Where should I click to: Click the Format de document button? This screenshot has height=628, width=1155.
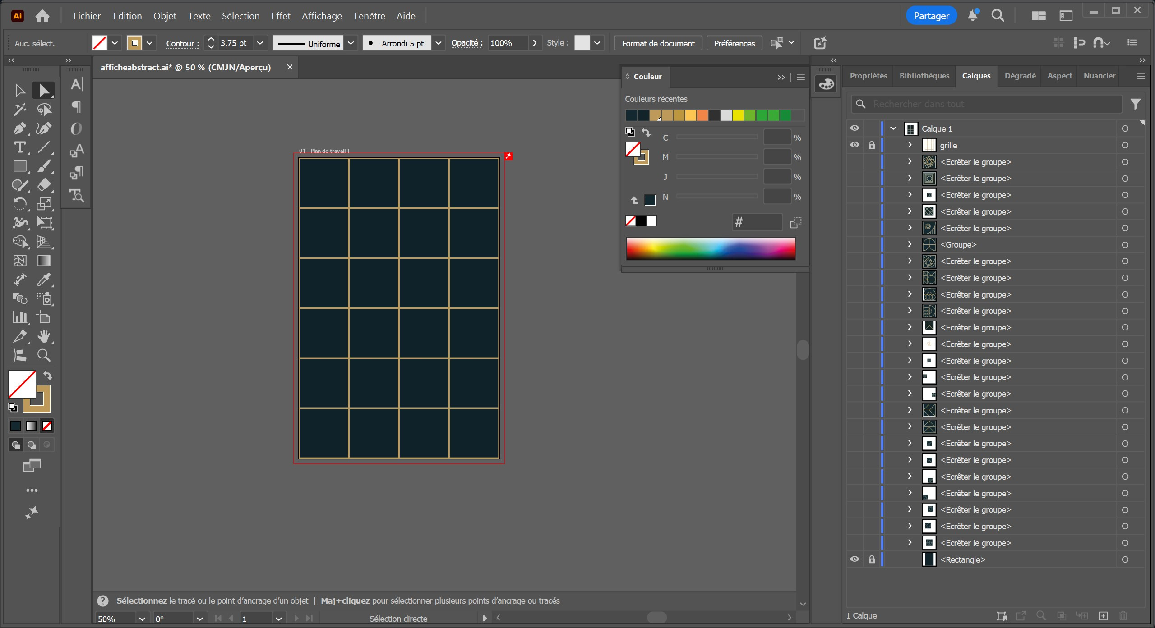click(x=658, y=43)
